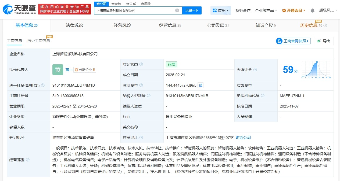340x181 pixels.
Task: Open the 附近公司 link near registered address
Action: click(x=243, y=137)
